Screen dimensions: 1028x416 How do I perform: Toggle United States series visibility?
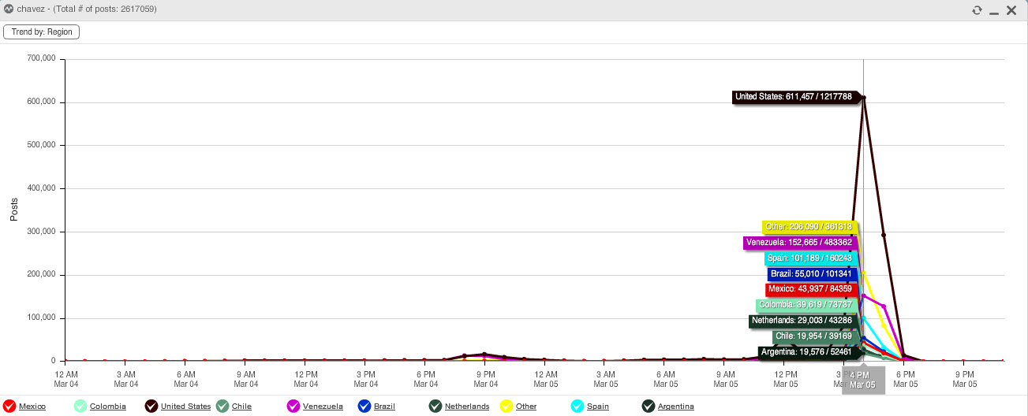pos(151,407)
